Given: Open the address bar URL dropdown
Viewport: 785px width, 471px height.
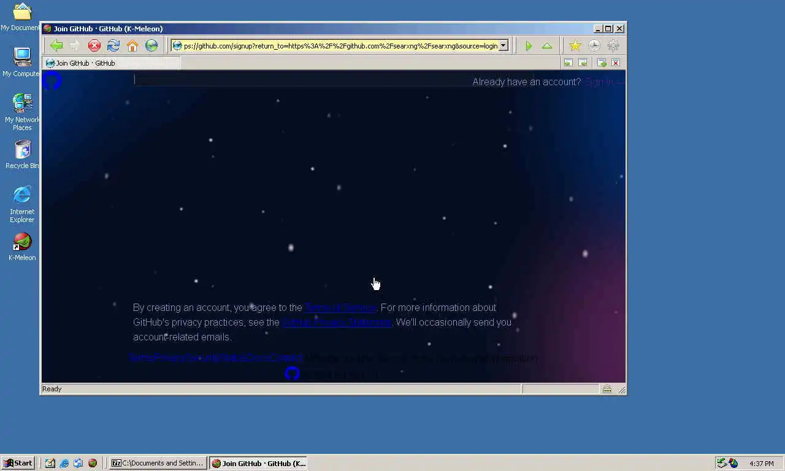Looking at the screenshot, I should pos(503,45).
